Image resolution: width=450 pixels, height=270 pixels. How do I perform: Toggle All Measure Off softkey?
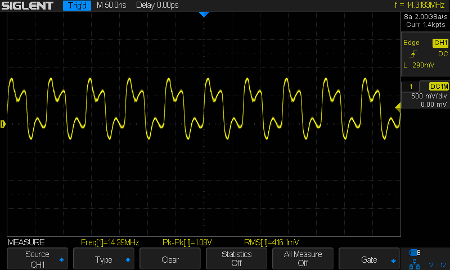[x=303, y=259]
